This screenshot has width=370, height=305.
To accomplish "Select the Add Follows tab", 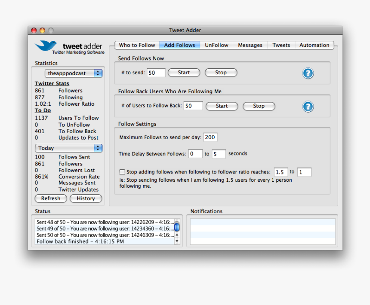I will pyautogui.click(x=179, y=45).
